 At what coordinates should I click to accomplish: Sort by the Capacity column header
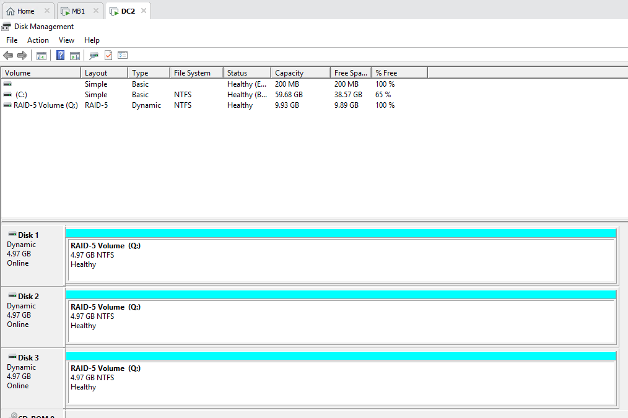[300, 73]
